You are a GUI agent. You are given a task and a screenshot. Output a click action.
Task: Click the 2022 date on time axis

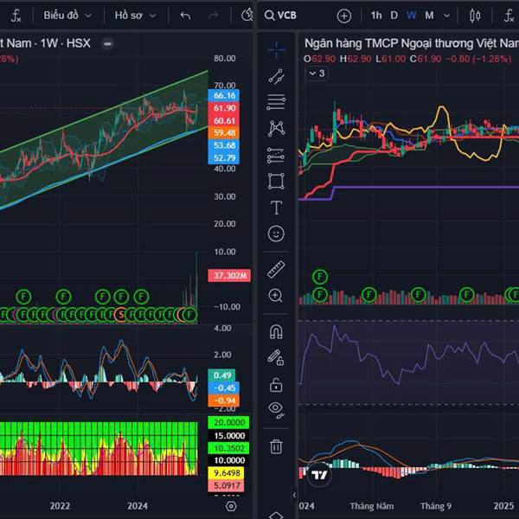(x=60, y=506)
